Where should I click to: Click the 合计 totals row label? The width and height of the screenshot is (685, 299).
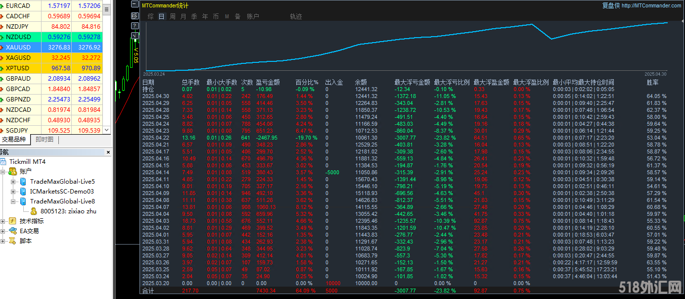tap(148, 291)
